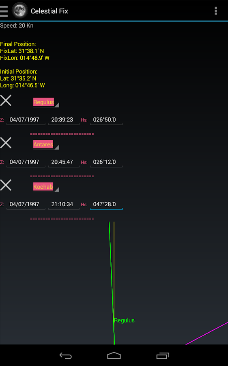
Task: Edit the Antares time 20:45:47
Action: [x=64, y=162]
